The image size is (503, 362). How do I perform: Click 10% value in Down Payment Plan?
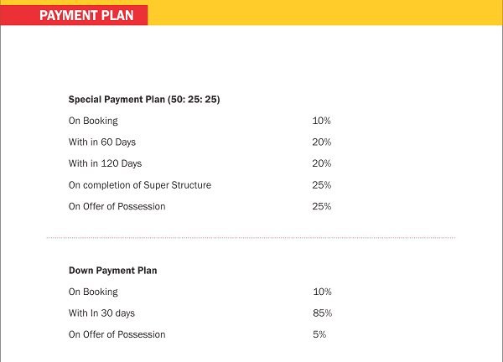(322, 292)
